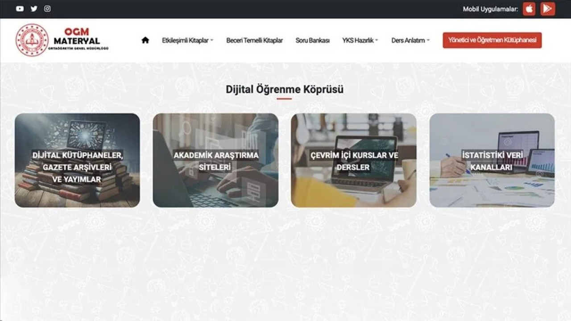Open the Akademik Araştırma Siteleri card

215,160
